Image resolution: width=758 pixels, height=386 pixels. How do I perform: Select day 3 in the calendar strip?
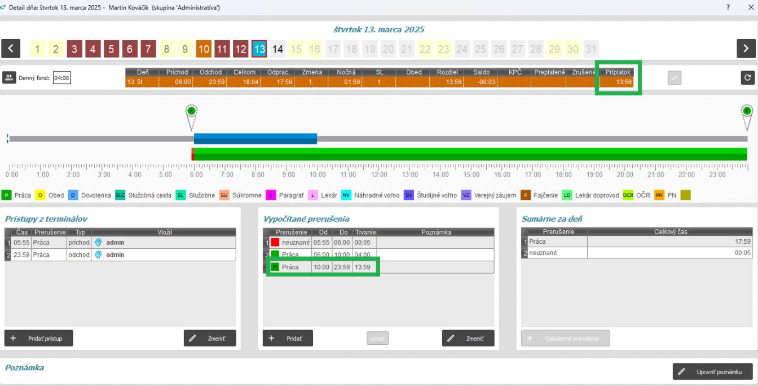(x=74, y=49)
